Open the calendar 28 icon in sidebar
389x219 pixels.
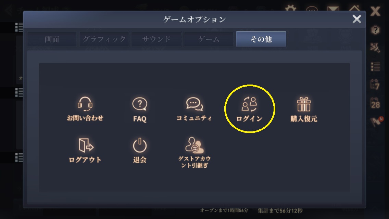coord(375,103)
